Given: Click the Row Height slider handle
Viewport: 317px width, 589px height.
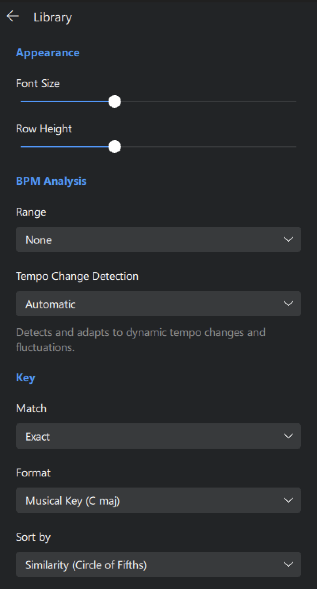Looking at the screenshot, I should [x=115, y=147].
